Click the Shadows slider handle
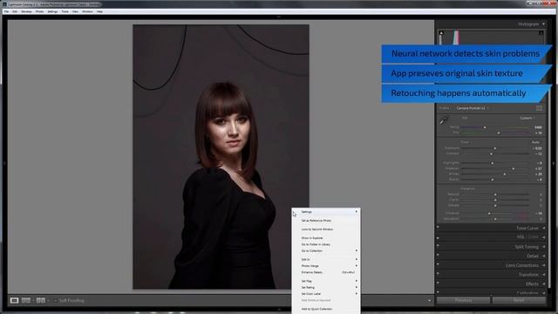558x314 pixels. 514,168
